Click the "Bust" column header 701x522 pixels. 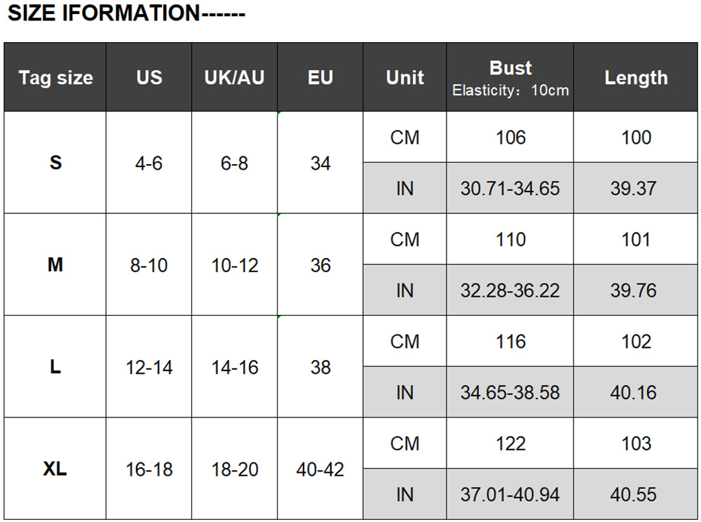510,68
